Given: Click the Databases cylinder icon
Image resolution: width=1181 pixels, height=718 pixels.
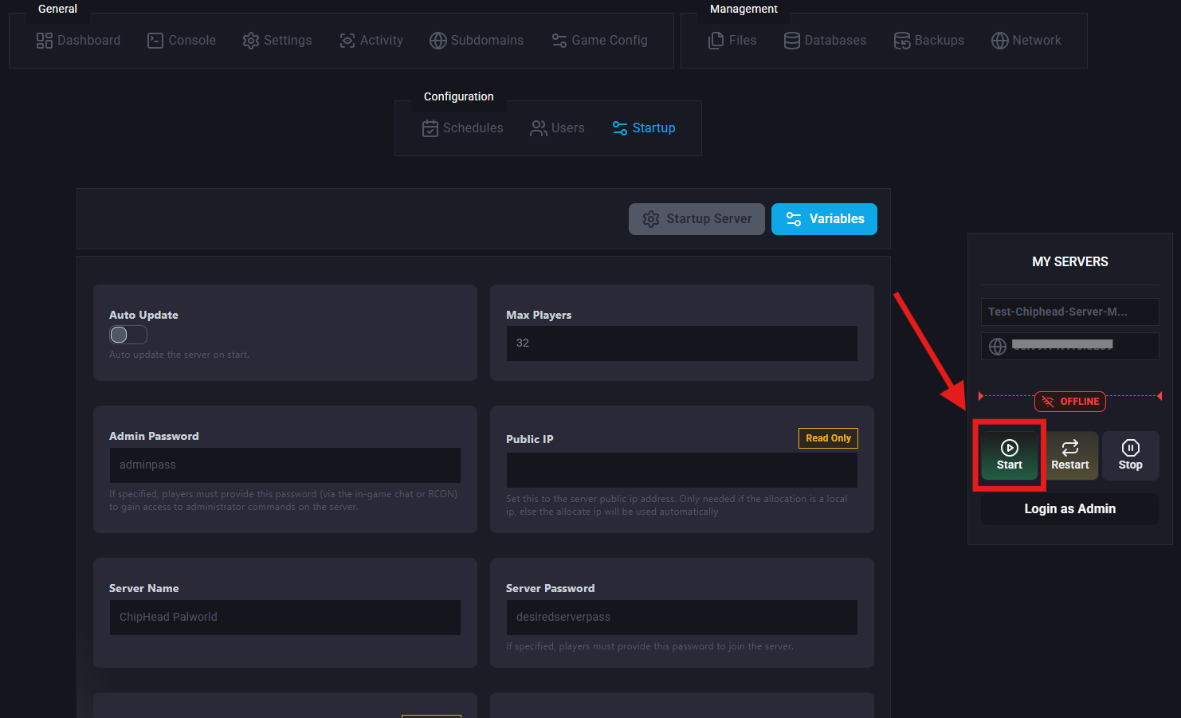Looking at the screenshot, I should (792, 41).
